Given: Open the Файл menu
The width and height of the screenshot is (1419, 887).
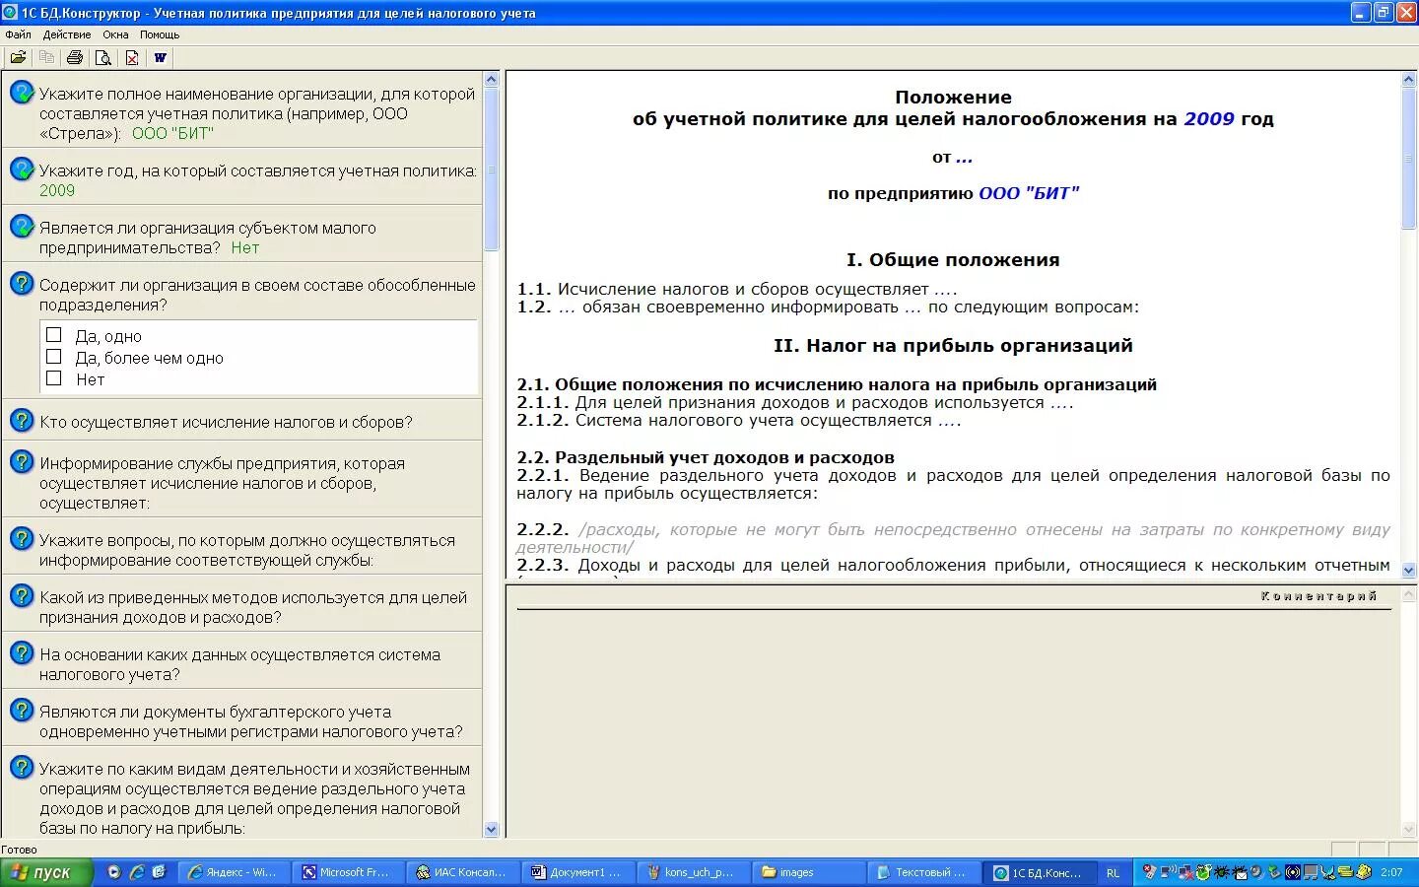Looking at the screenshot, I should point(18,34).
